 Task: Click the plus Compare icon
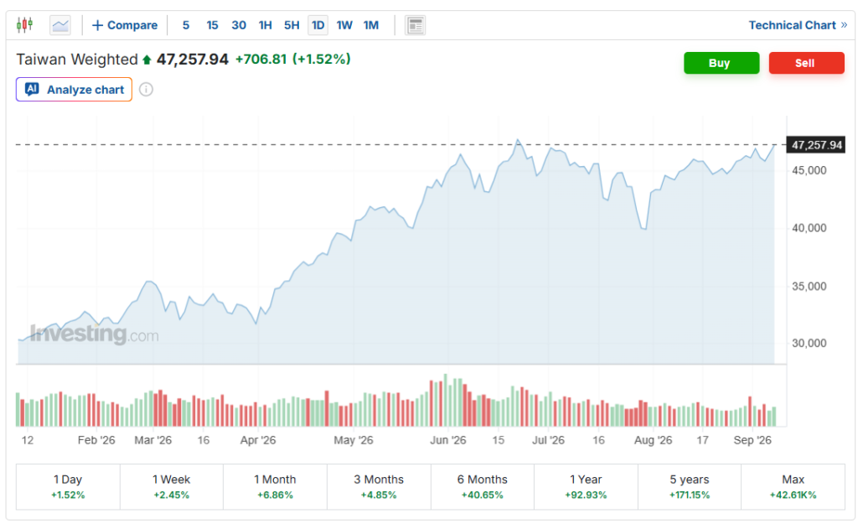coord(97,25)
